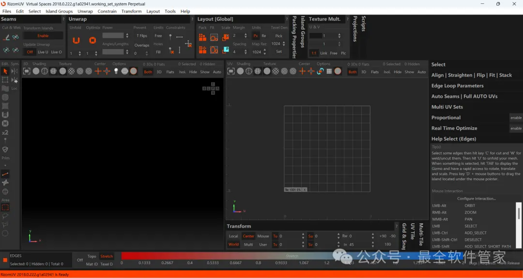Click the checker texture icon in UV viewport

coord(276,71)
